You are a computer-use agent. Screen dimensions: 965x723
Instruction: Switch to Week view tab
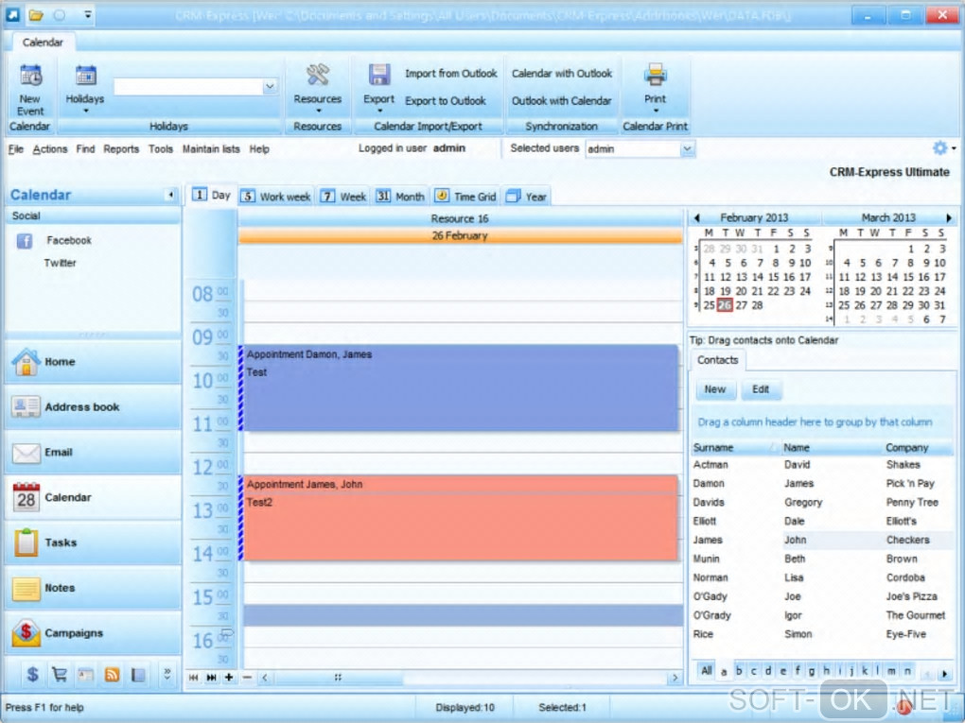point(343,197)
